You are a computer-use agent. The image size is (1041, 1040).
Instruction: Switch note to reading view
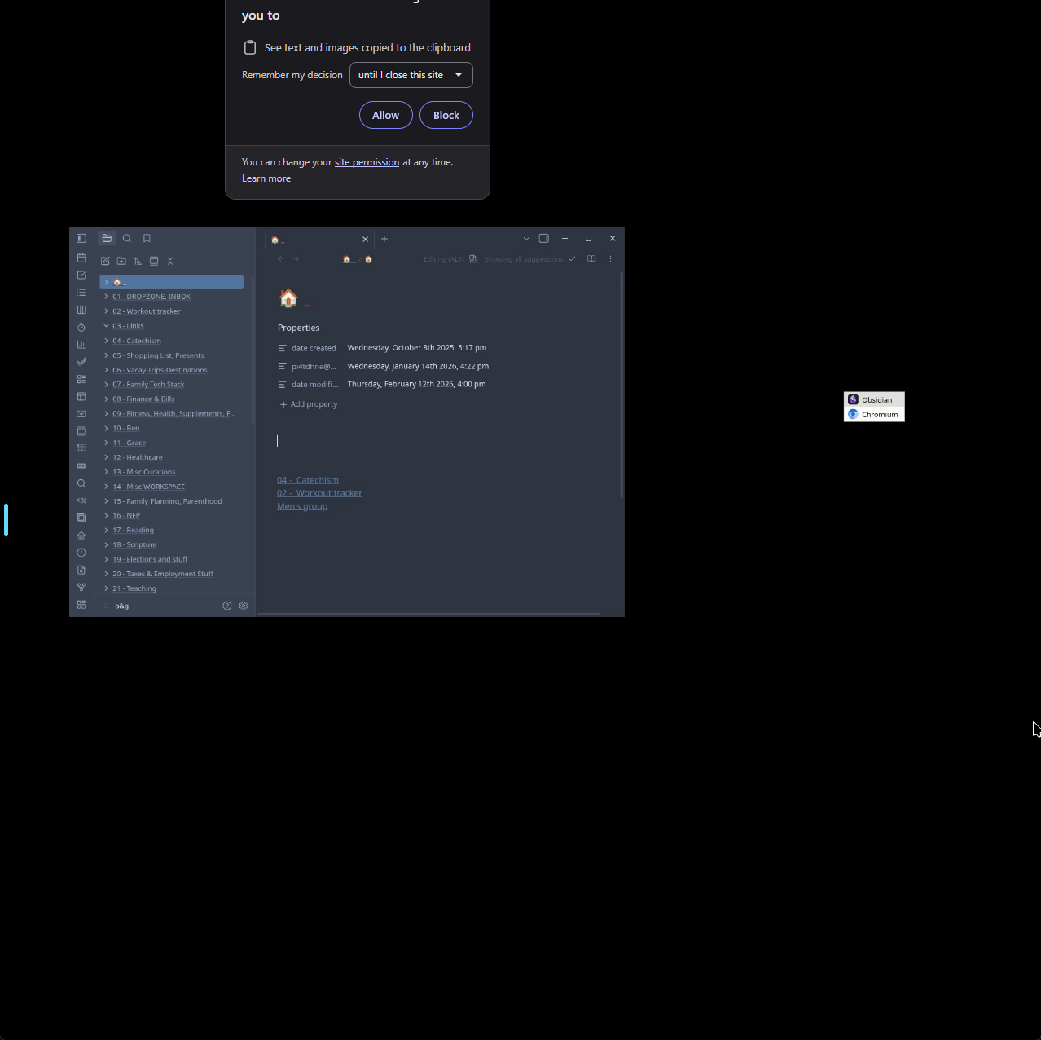[591, 259]
